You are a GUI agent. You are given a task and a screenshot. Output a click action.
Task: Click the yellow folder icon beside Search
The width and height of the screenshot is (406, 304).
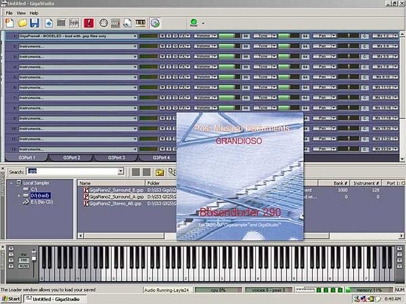coord(160,172)
